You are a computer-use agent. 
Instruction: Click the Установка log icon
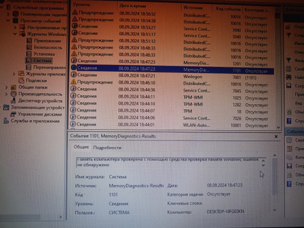29,54
